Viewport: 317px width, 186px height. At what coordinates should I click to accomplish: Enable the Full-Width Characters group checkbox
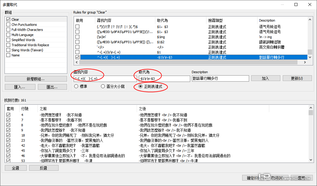pyautogui.click(x=8, y=29)
